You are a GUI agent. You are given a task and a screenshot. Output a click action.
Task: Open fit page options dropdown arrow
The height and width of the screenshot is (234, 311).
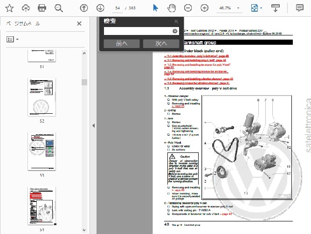coord(261,8)
